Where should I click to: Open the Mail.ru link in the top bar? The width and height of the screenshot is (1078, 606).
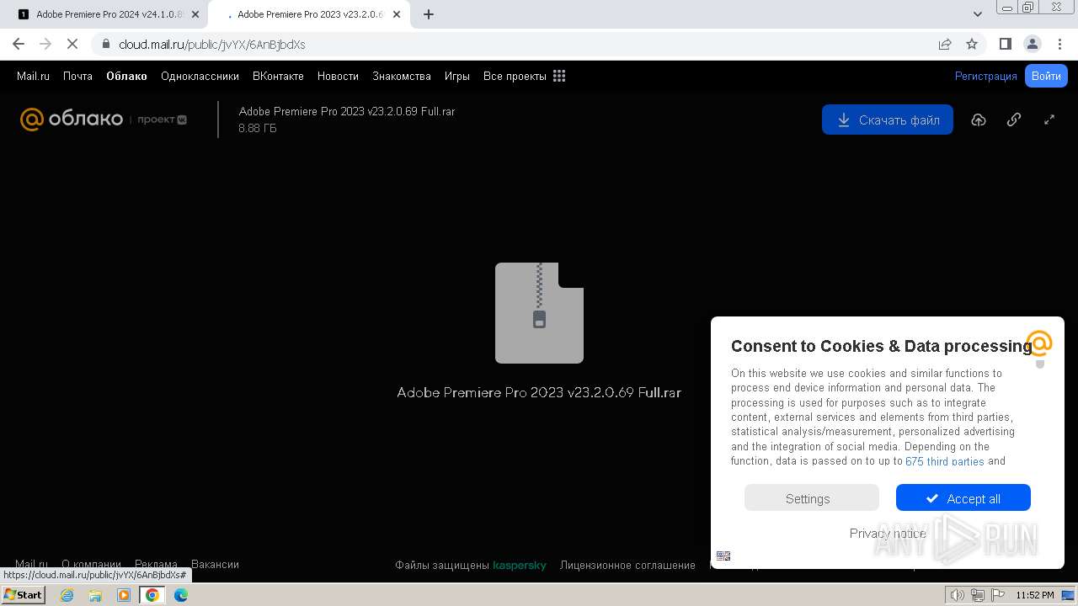[33, 76]
